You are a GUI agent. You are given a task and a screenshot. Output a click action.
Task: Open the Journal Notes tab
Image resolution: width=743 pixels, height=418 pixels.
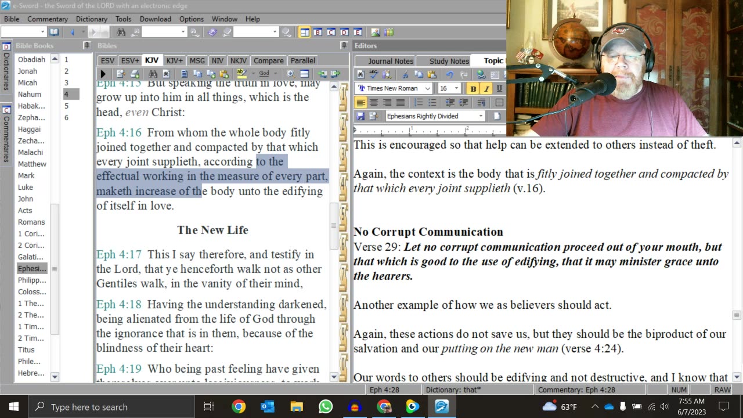tap(391, 61)
